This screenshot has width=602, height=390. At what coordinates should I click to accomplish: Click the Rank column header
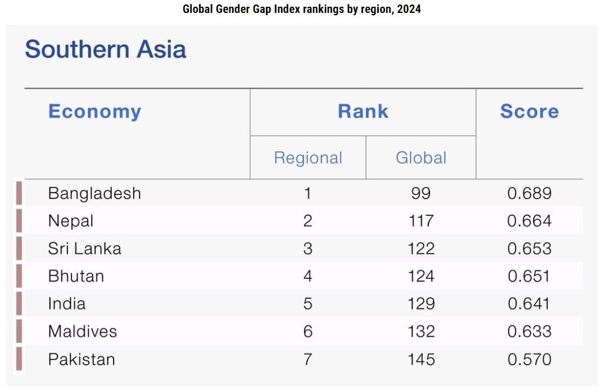(x=363, y=111)
